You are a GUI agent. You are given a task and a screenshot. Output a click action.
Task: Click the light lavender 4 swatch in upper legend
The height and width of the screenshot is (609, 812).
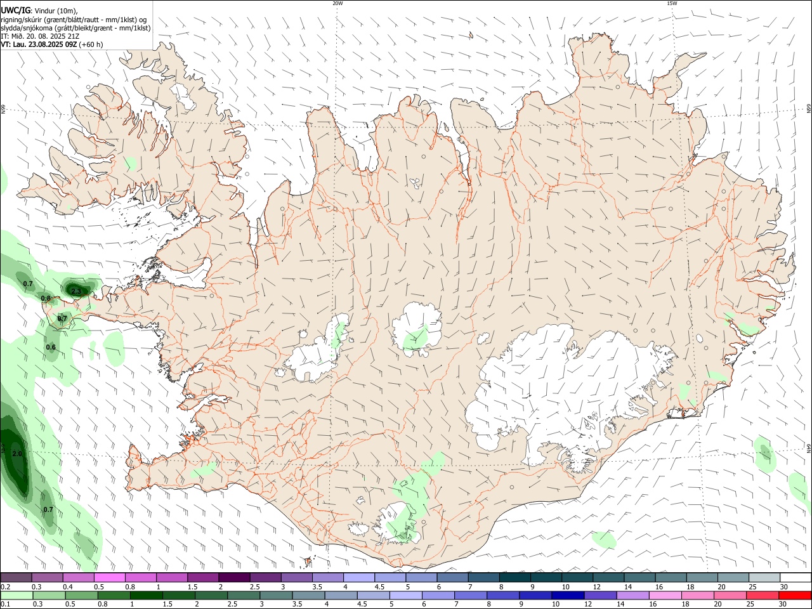coord(358,578)
